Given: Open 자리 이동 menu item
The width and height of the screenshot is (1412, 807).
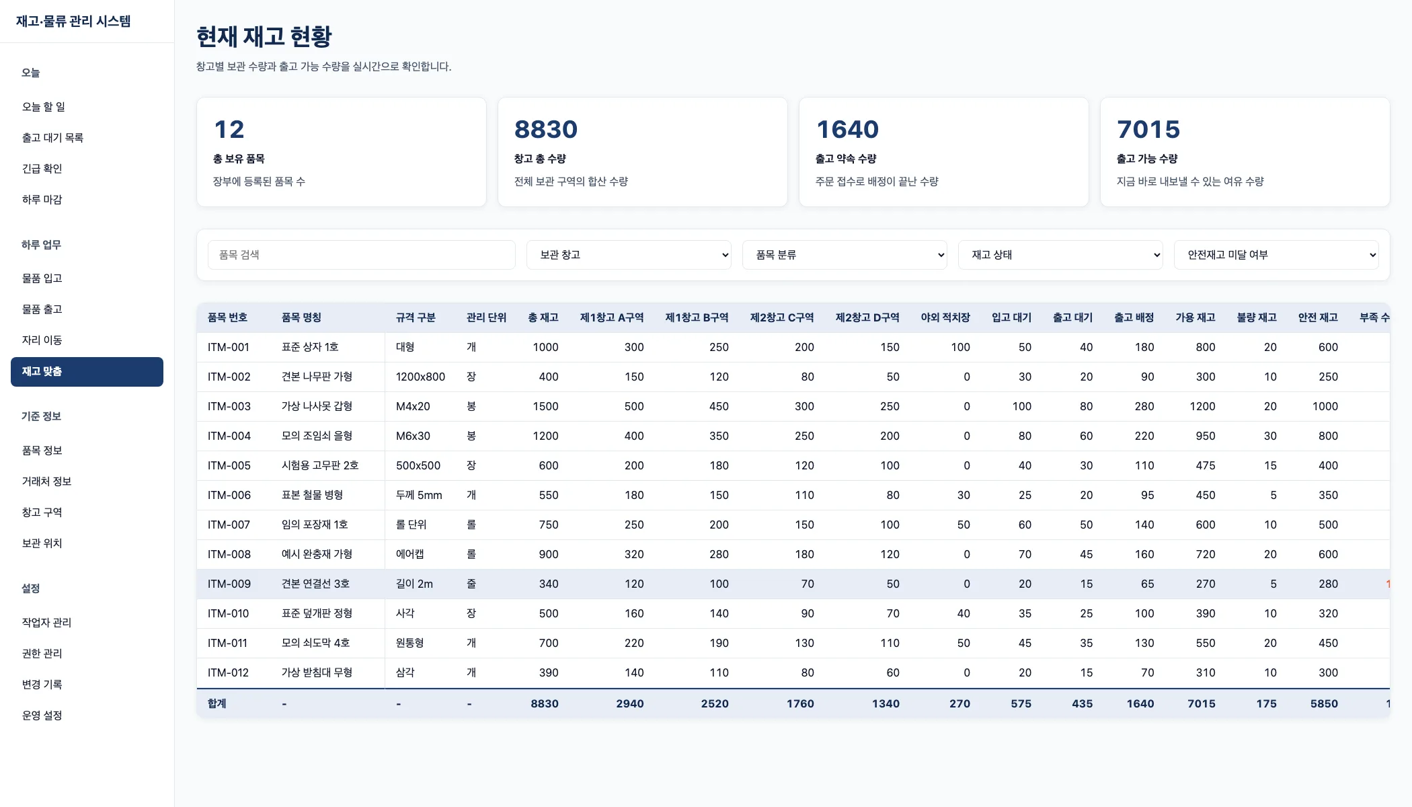Looking at the screenshot, I should pyautogui.click(x=87, y=340).
